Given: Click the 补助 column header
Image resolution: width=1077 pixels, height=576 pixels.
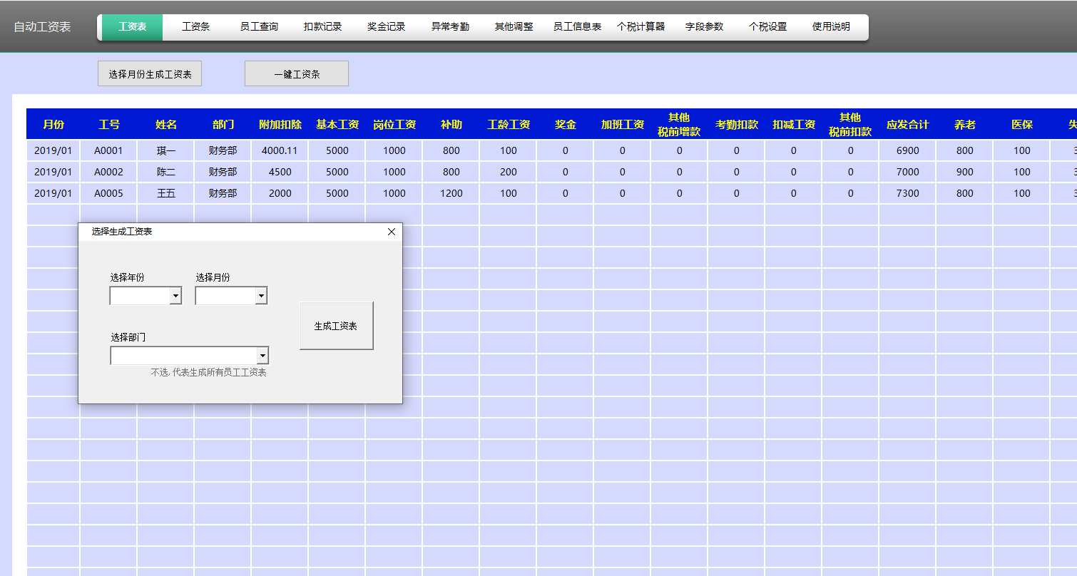Looking at the screenshot, I should click(451, 125).
